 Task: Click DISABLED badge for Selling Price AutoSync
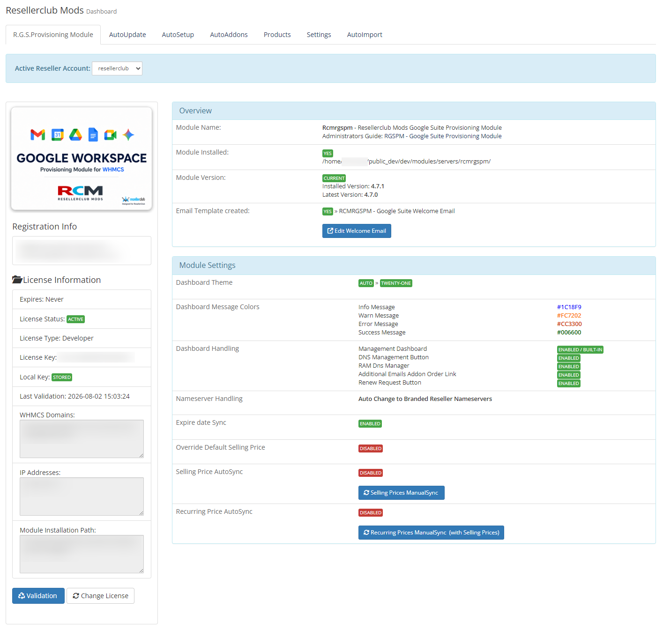click(371, 473)
